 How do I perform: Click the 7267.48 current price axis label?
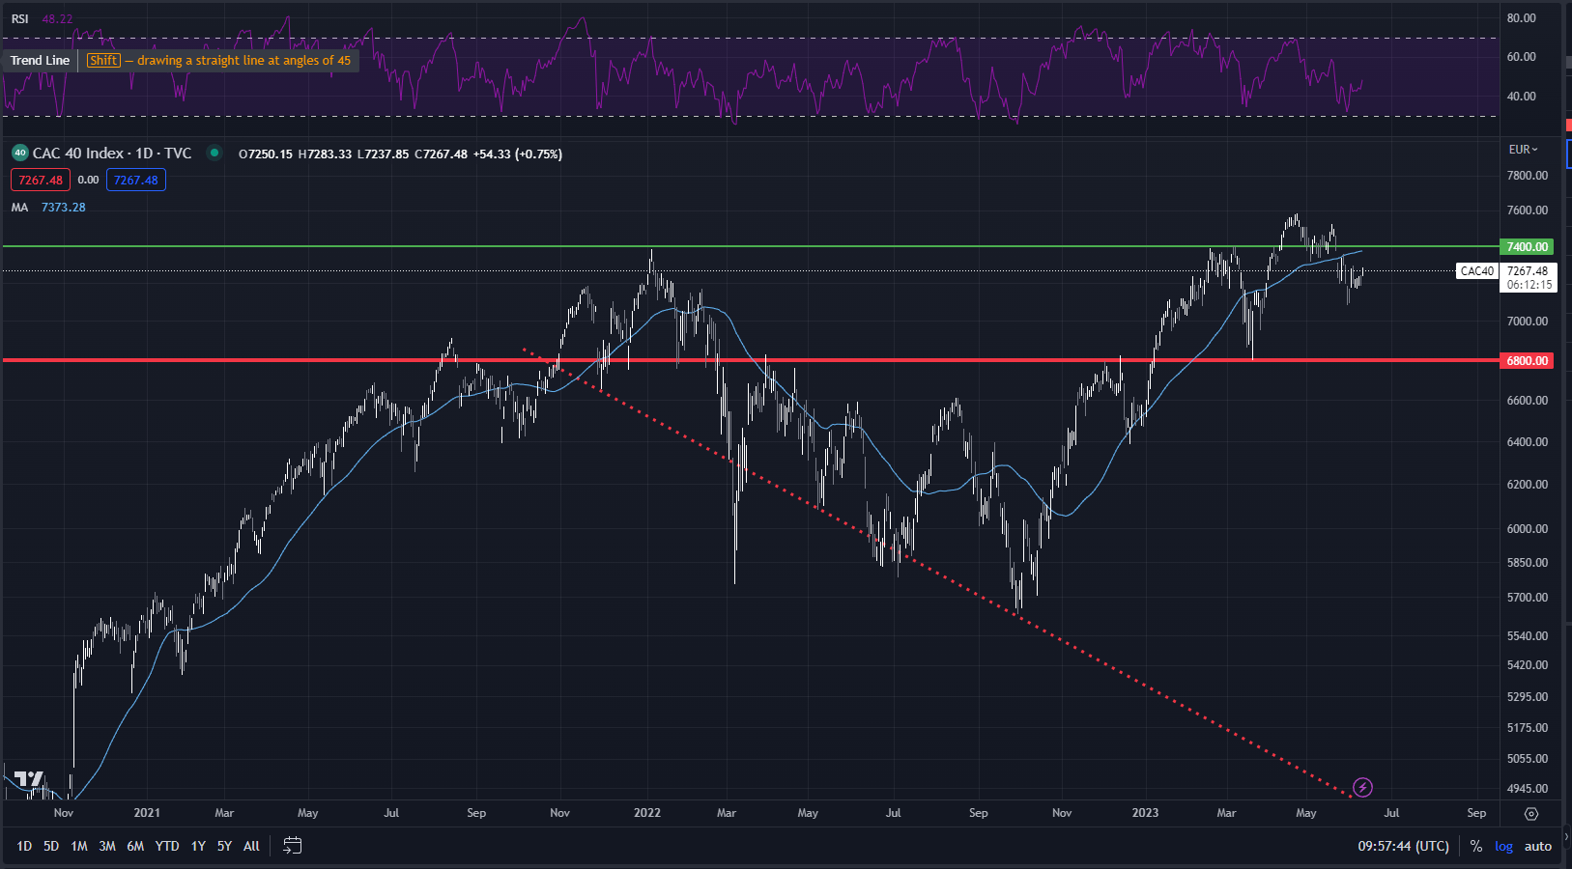click(x=1528, y=271)
